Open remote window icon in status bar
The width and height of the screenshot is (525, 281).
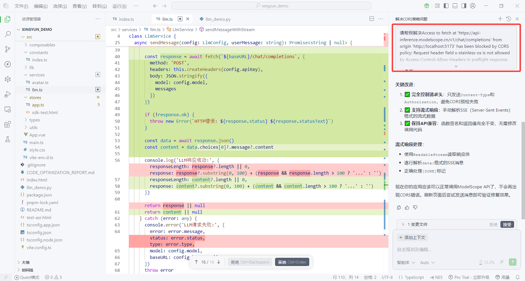[5, 277]
